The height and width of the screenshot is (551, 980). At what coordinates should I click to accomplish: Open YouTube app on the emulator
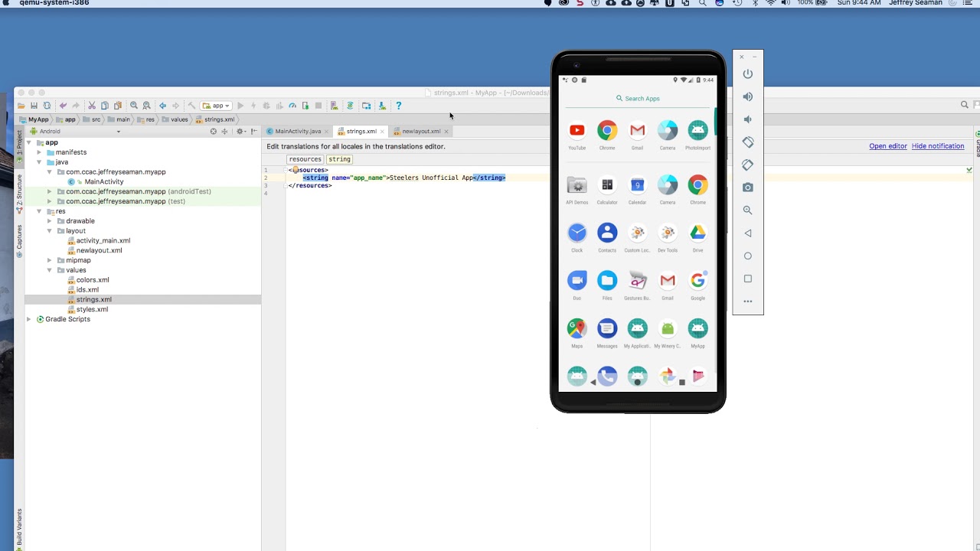coord(577,135)
